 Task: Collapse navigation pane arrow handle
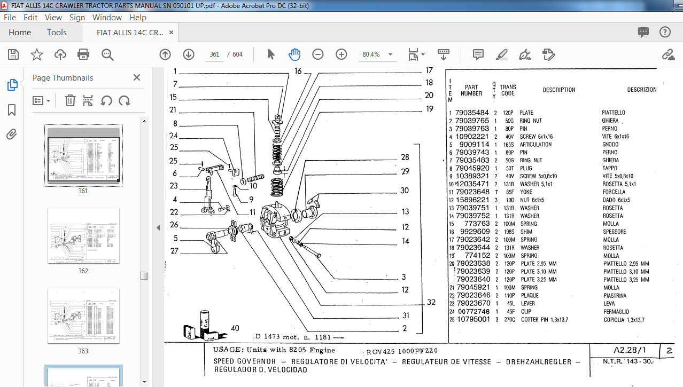click(x=158, y=227)
